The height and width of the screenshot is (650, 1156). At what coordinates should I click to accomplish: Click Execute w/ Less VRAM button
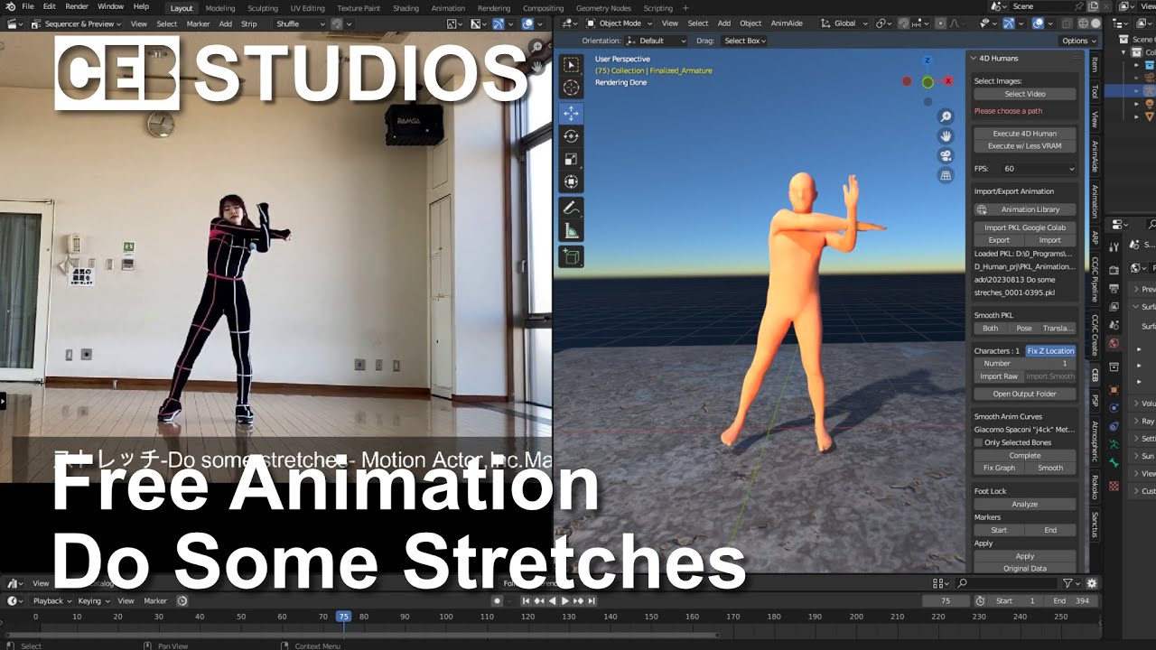(x=1025, y=146)
